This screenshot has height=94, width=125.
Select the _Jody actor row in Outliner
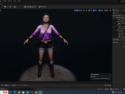tap(119, 20)
